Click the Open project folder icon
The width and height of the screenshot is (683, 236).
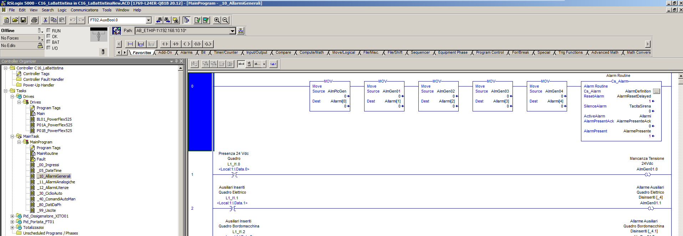tap(15, 20)
